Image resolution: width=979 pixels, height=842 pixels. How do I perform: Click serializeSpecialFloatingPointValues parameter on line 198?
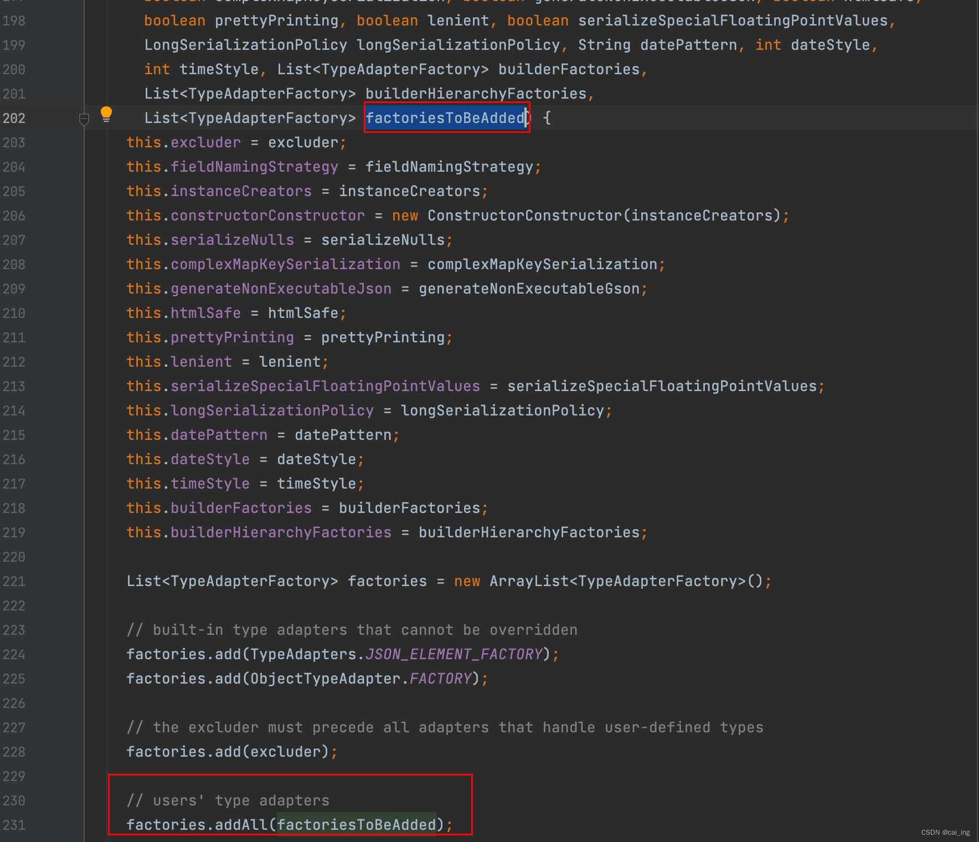click(733, 20)
